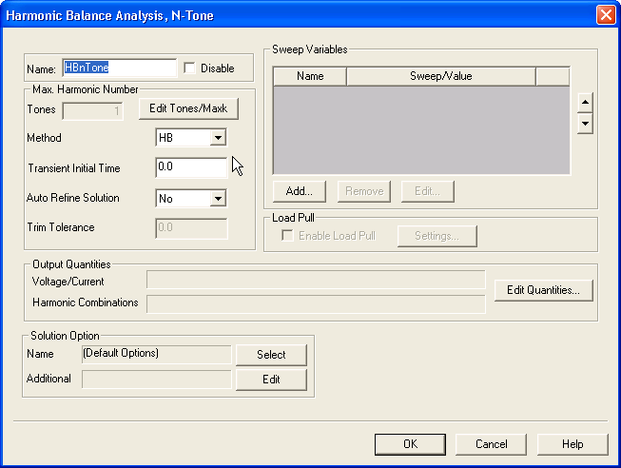Open Edit Quantities dialog
Screen dimensions: 621x468
coord(543,290)
